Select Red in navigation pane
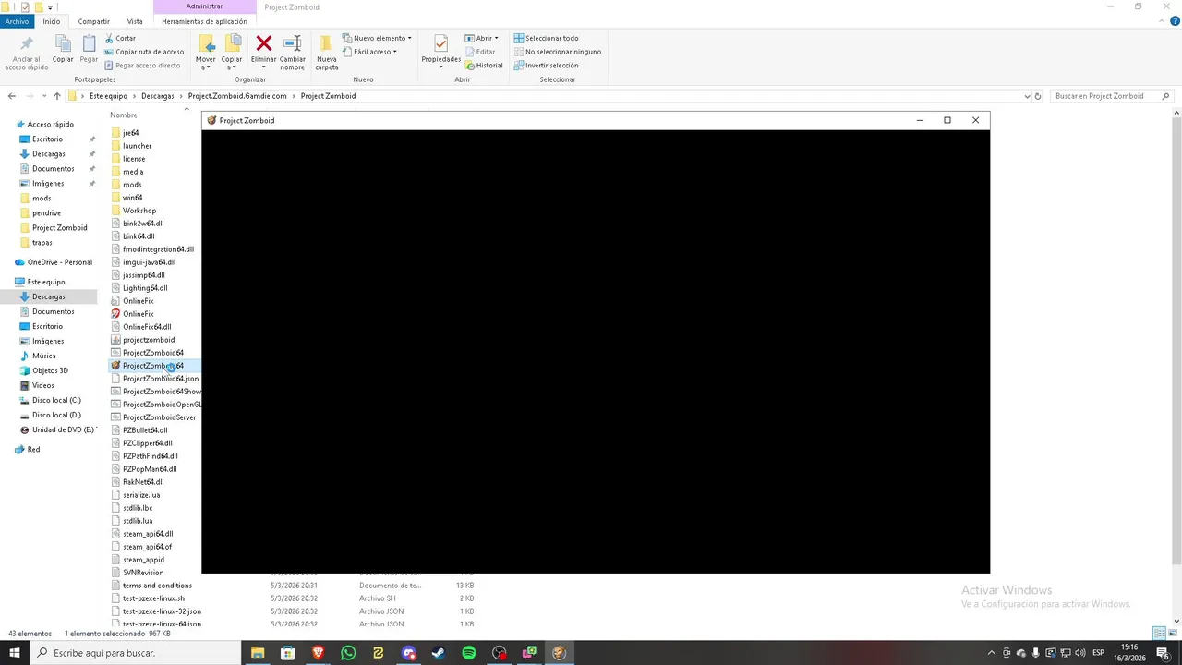The image size is (1182, 665). point(33,450)
